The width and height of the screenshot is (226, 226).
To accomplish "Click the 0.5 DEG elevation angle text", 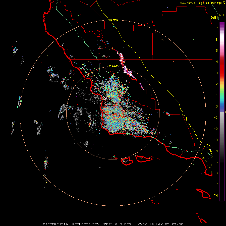I will coord(123,224).
